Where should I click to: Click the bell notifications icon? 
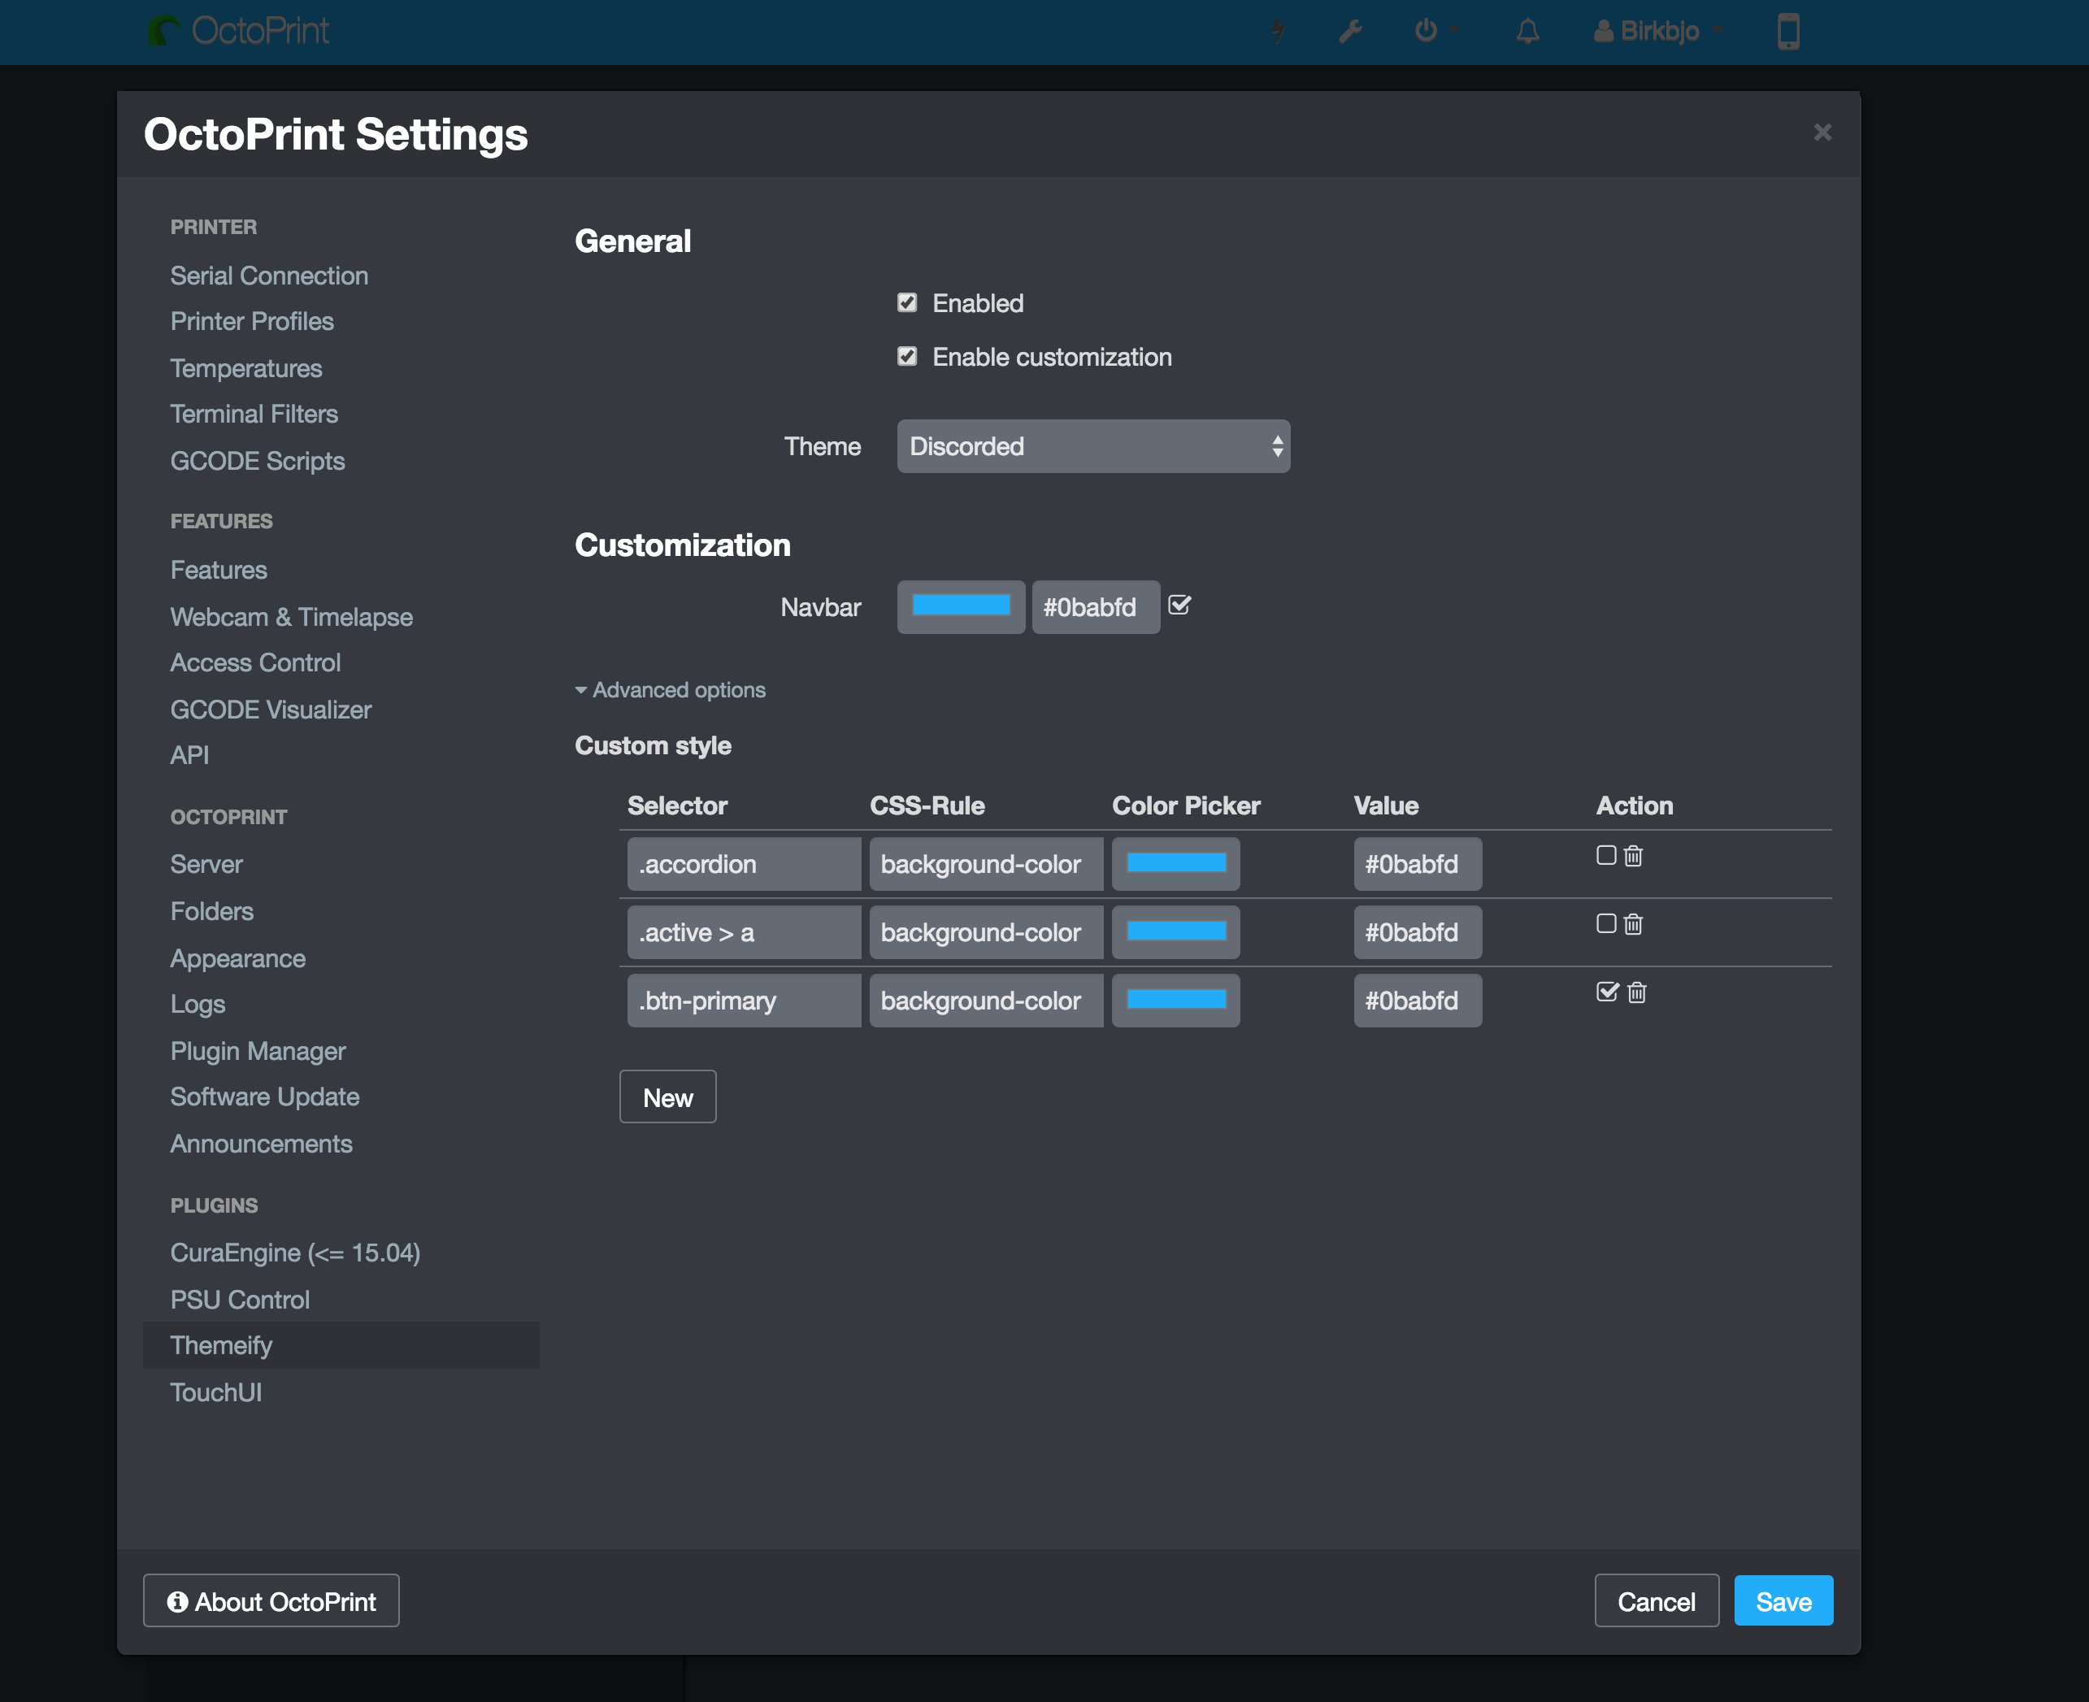[x=1527, y=32]
